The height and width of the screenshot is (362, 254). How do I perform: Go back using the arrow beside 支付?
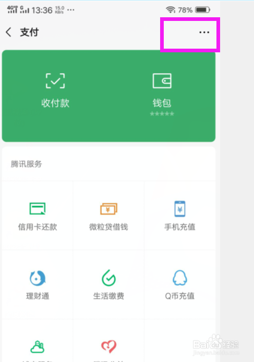pyautogui.click(x=8, y=32)
